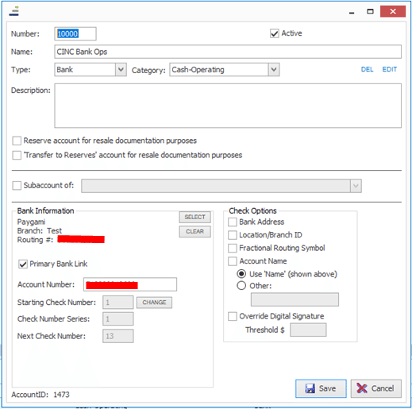Expand the Subaccount of dropdown

click(356, 186)
